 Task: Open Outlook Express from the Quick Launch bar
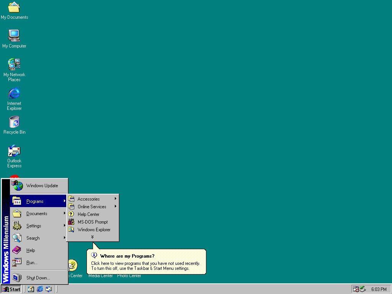pyautogui.click(x=49, y=289)
